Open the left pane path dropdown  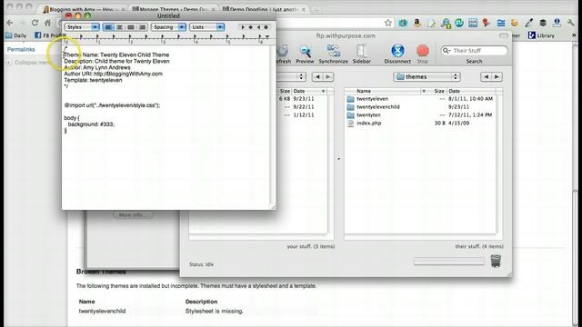click(x=291, y=76)
